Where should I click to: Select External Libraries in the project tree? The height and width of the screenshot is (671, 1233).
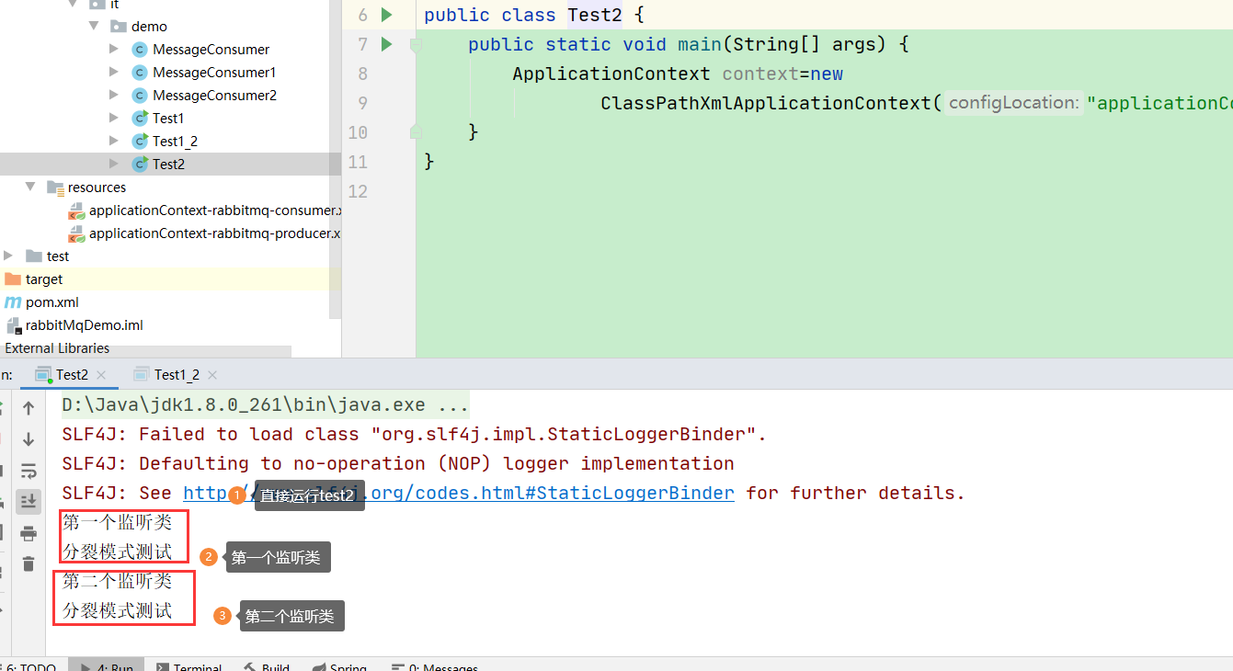click(57, 348)
